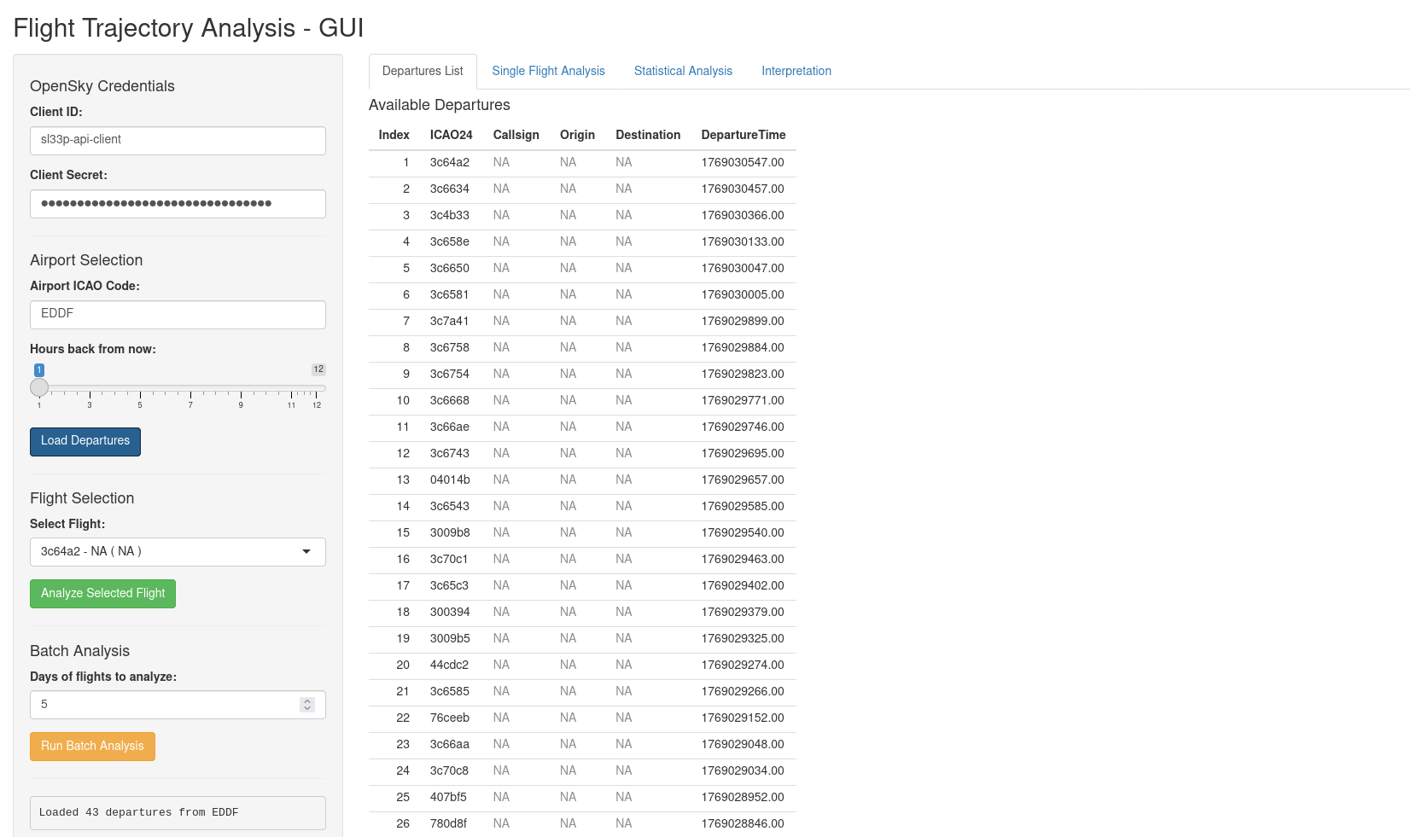
Task: Select the row with ICAO24 04014b
Action: click(x=581, y=480)
